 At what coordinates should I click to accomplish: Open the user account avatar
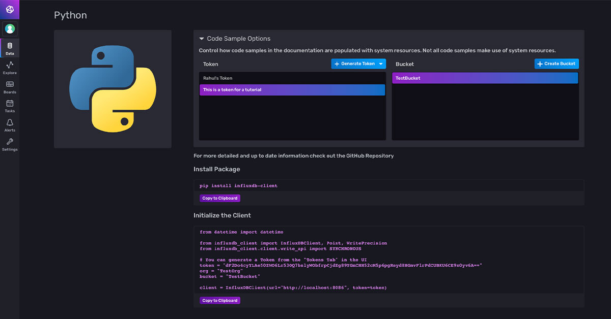[10, 29]
